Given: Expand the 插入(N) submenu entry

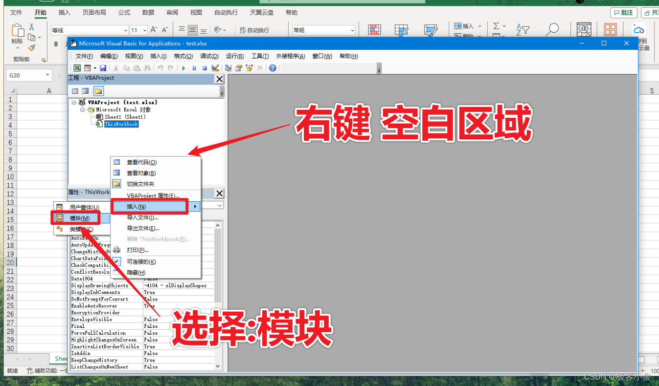Looking at the screenshot, I should 156,207.
